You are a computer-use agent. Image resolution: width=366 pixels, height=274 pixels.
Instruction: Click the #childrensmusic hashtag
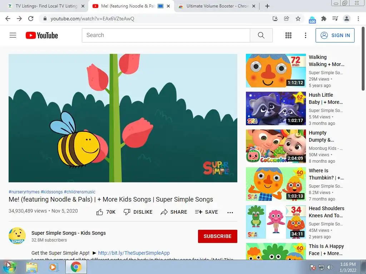[x=80, y=192]
